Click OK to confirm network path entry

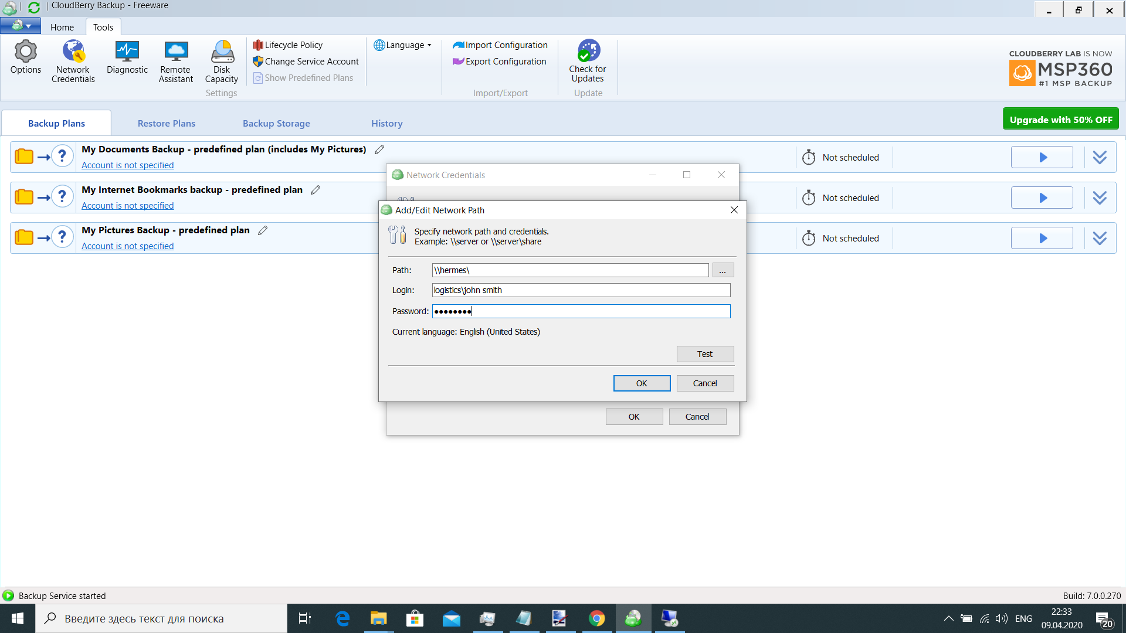tap(642, 383)
